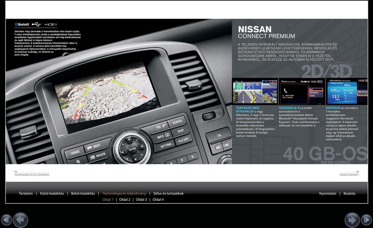Click the aux jack plug icon

pos(51,24)
